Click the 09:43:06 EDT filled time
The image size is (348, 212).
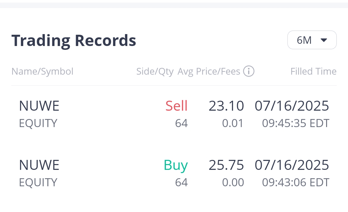coord(295,182)
